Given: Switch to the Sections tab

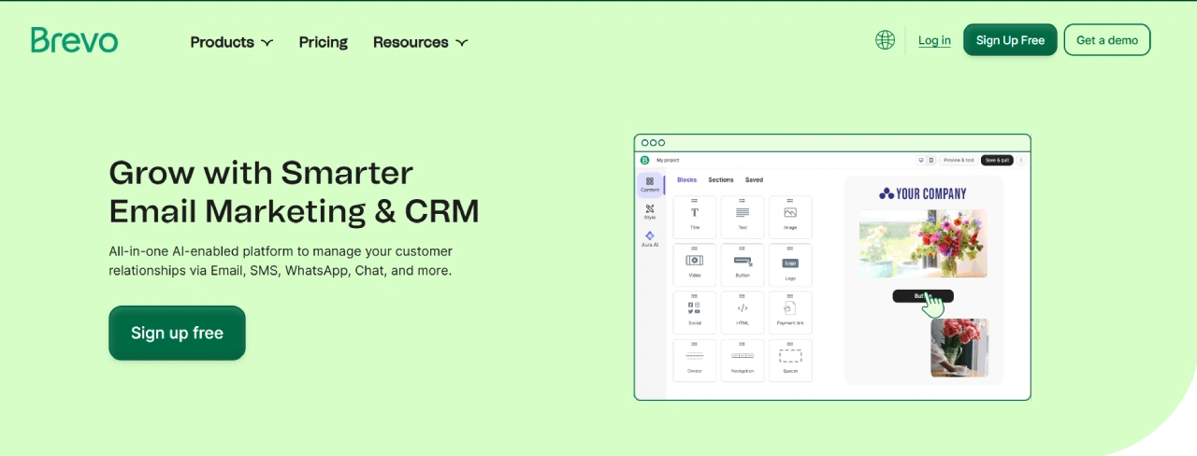Looking at the screenshot, I should click(721, 179).
